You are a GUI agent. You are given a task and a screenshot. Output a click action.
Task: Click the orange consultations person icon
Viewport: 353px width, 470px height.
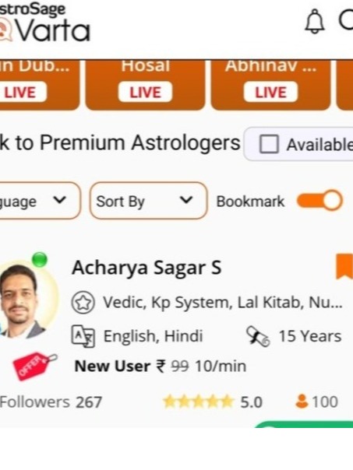[x=302, y=402]
